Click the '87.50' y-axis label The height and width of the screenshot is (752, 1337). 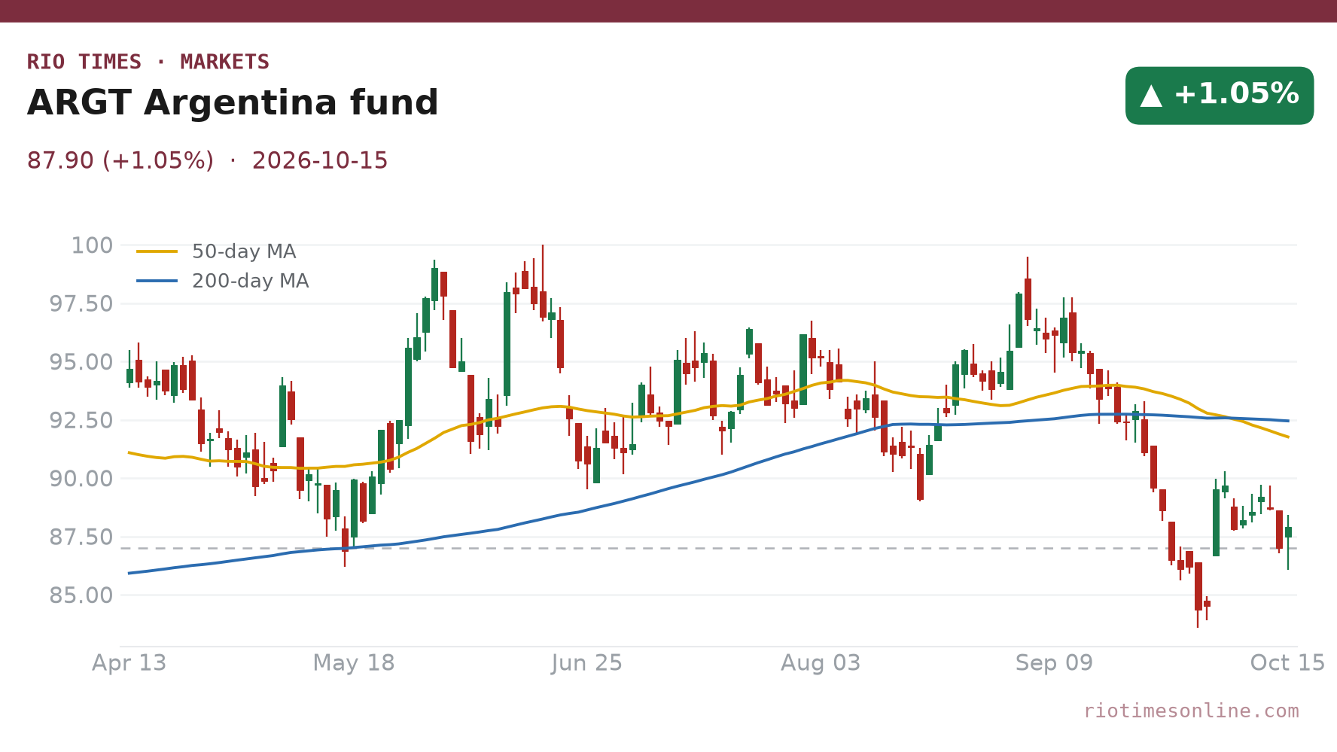(81, 537)
